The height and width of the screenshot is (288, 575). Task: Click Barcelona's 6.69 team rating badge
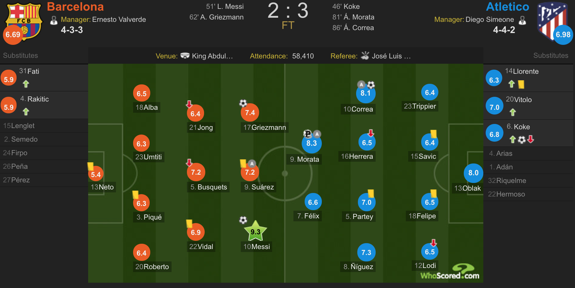pyautogui.click(x=13, y=35)
